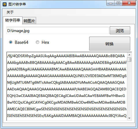Click the 图片转字串 title bar text
The height and width of the screenshot is (129, 138).
[x=17, y=4]
